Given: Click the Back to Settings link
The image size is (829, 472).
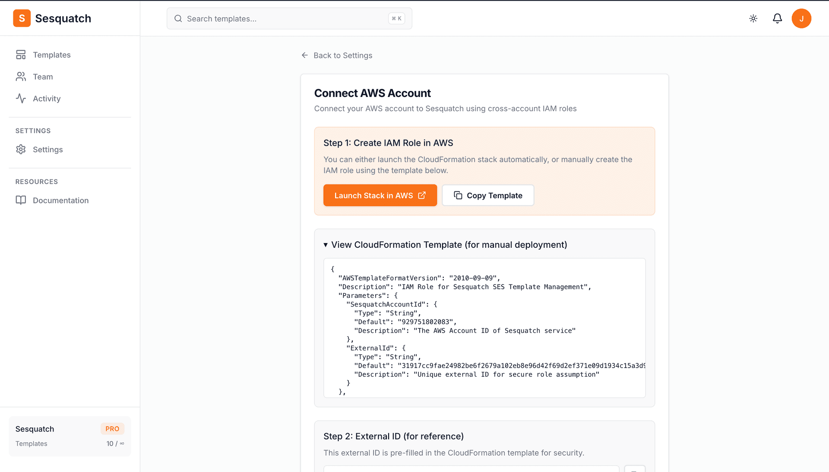Looking at the screenshot, I should tap(342, 56).
